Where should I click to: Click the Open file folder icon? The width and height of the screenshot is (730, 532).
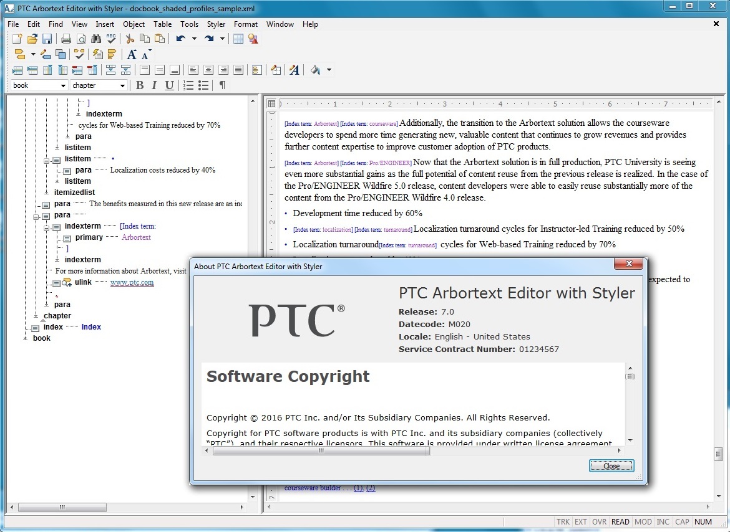click(x=32, y=39)
